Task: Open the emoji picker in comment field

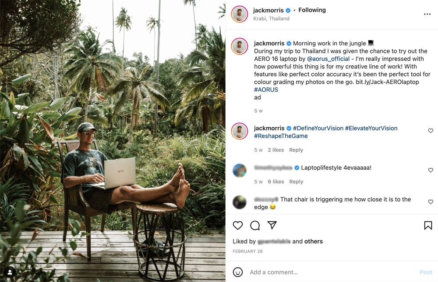Action: click(238, 272)
